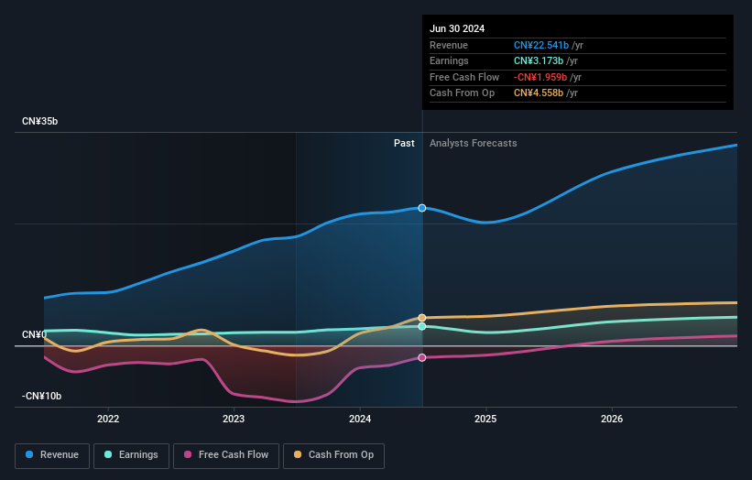Click the CN¥0 y-axis label
Screen dimensions: 752x480
pyautogui.click(x=35, y=334)
